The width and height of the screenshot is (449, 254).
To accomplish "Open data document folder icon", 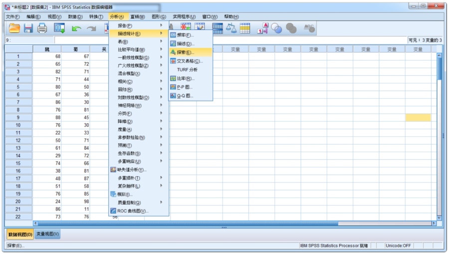I will point(14,28).
